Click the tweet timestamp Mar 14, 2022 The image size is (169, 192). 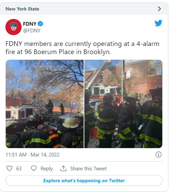[x=45, y=155]
